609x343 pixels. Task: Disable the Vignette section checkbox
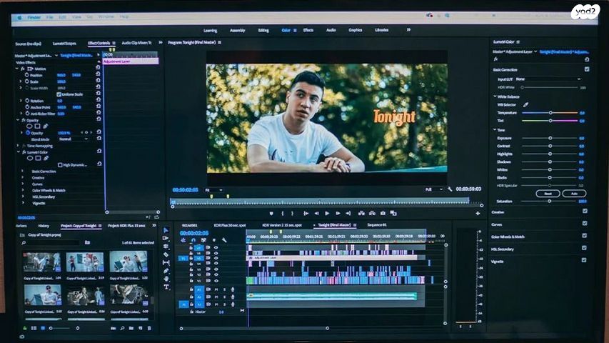[584, 260]
